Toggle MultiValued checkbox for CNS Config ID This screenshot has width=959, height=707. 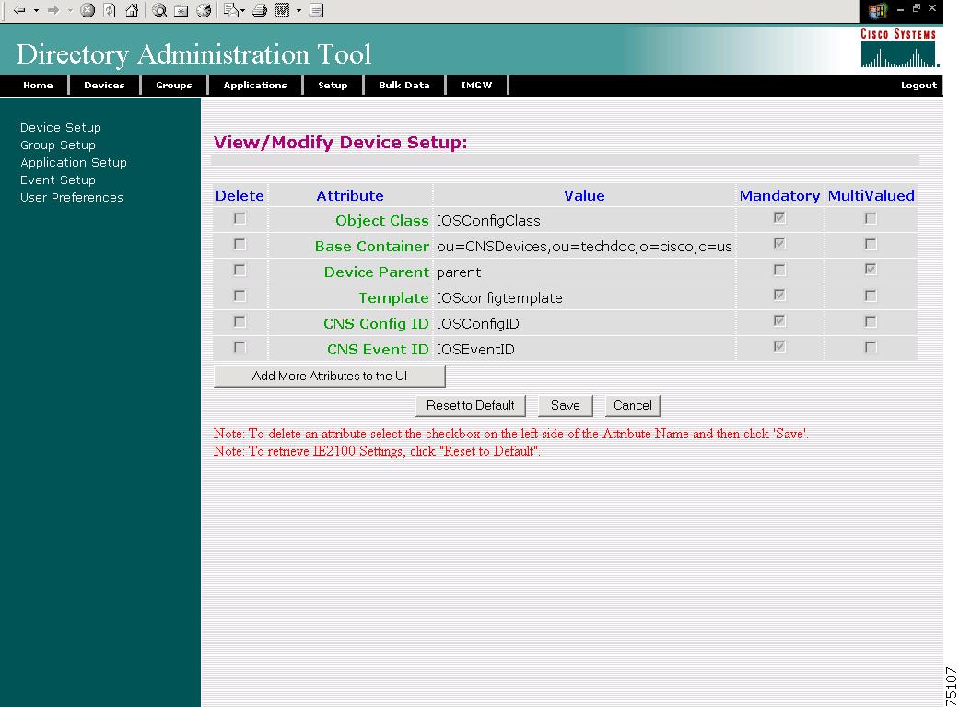tap(871, 321)
